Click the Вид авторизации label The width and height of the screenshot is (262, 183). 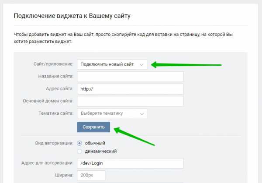coord(54,143)
